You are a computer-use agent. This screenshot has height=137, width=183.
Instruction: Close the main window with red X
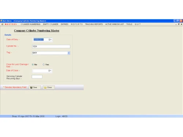pos(181,21)
